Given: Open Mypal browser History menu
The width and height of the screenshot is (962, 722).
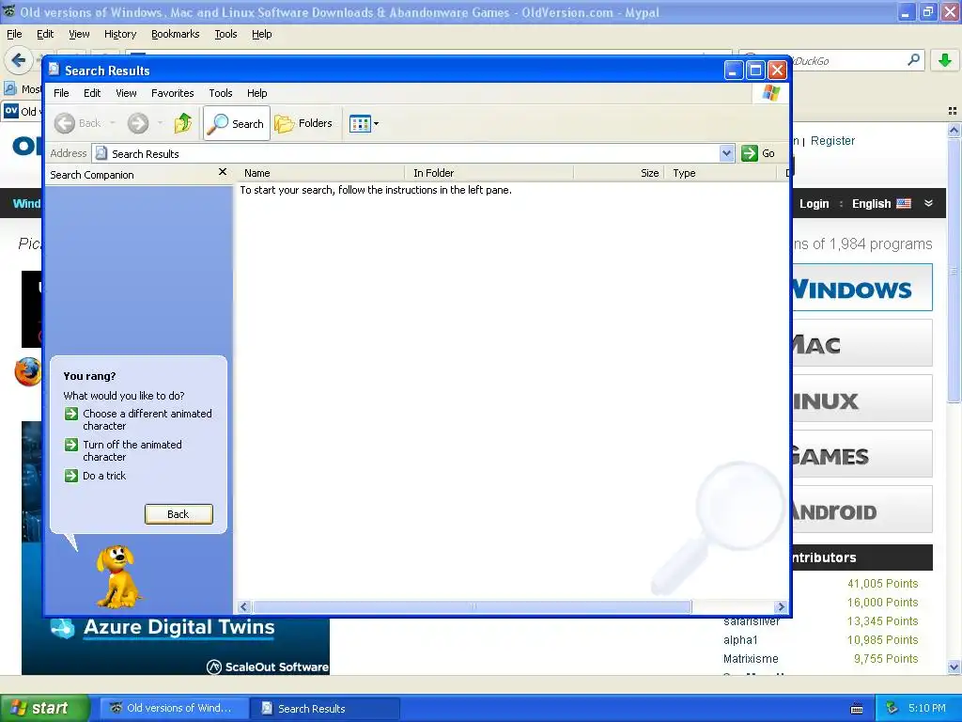Looking at the screenshot, I should pyautogui.click(x=120, y=35).
